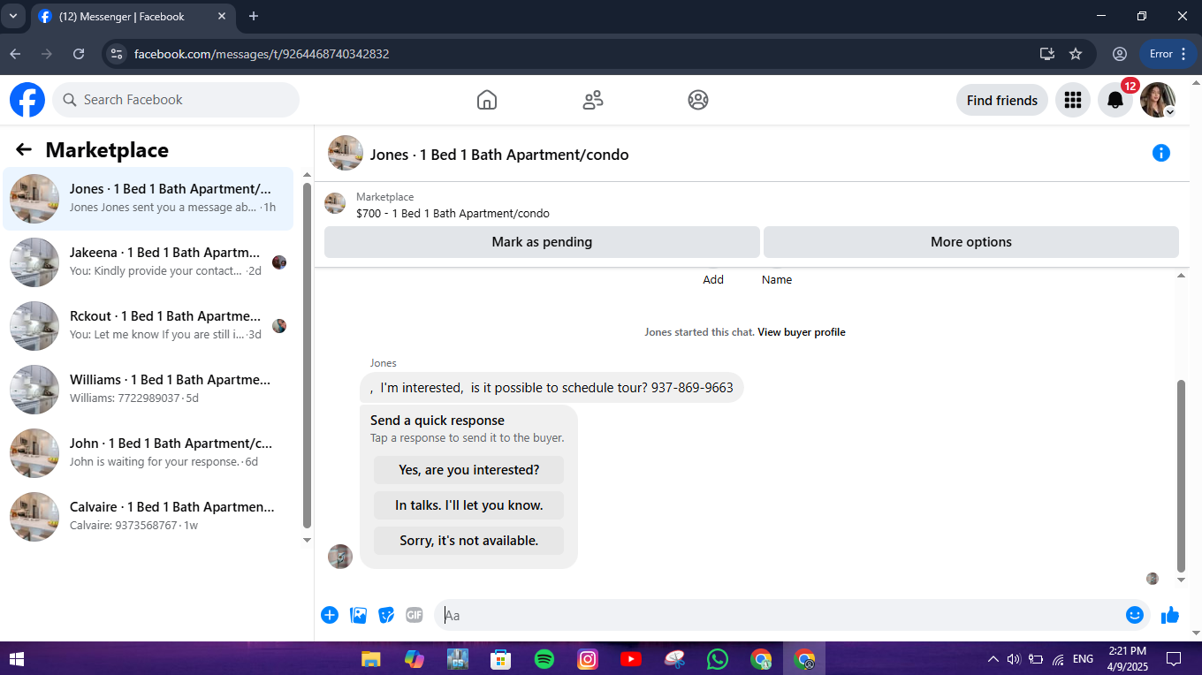Open the Friends icon in top navigation
1202x675 pixels.
[593, 100]
